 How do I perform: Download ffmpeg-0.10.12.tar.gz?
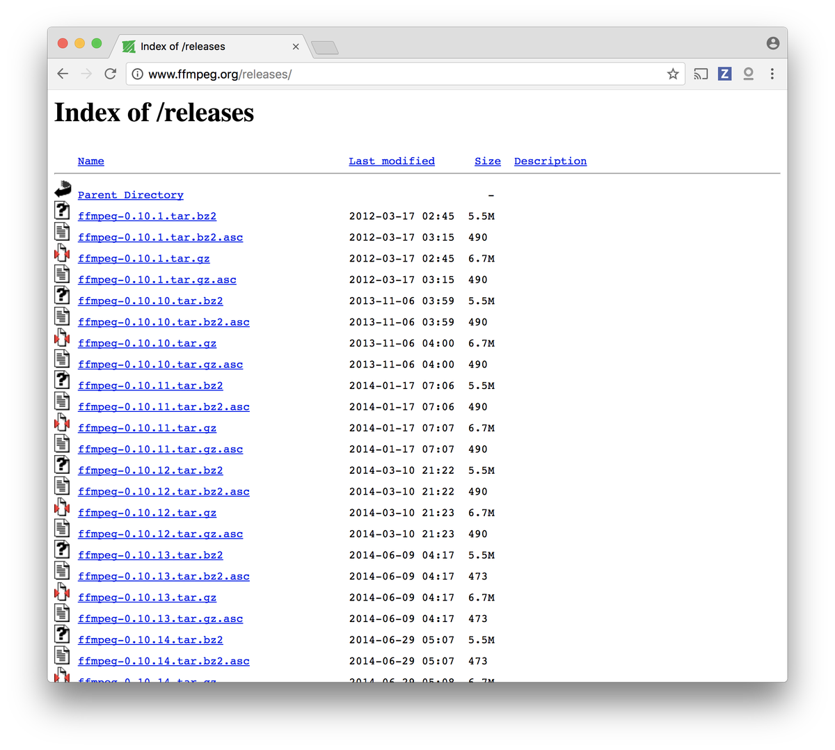click(x=147, y=513)
